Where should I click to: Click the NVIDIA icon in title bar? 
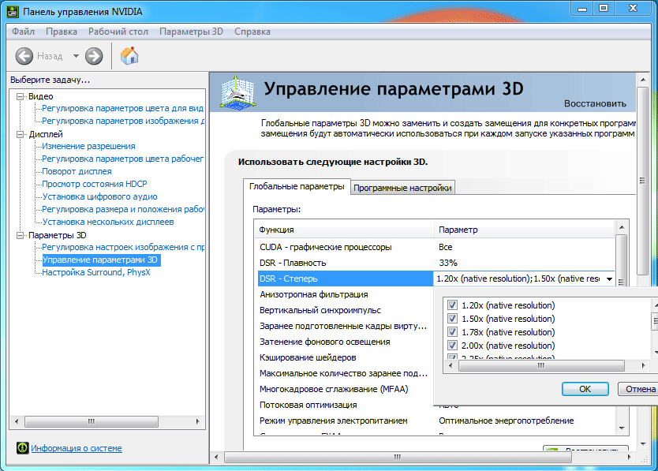point(13,11)
